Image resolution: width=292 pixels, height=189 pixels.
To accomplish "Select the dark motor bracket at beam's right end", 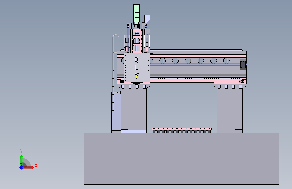I will click(x=243, y=64).
